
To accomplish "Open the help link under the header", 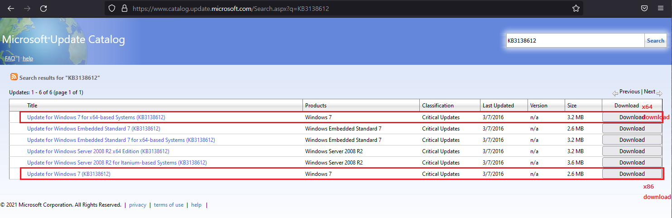I will [28, 58].
